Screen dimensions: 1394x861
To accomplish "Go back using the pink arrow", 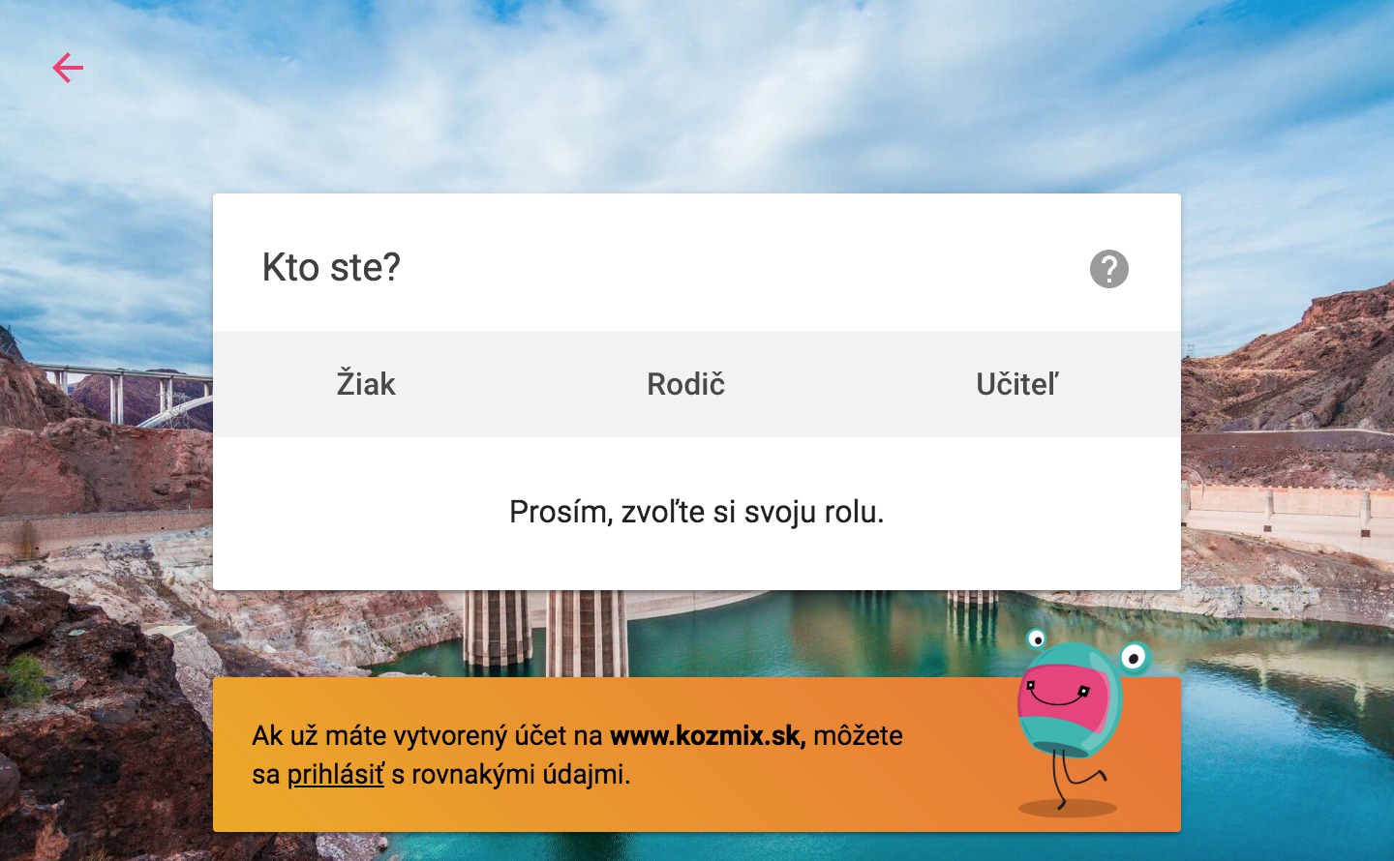I will coord(68,68).
